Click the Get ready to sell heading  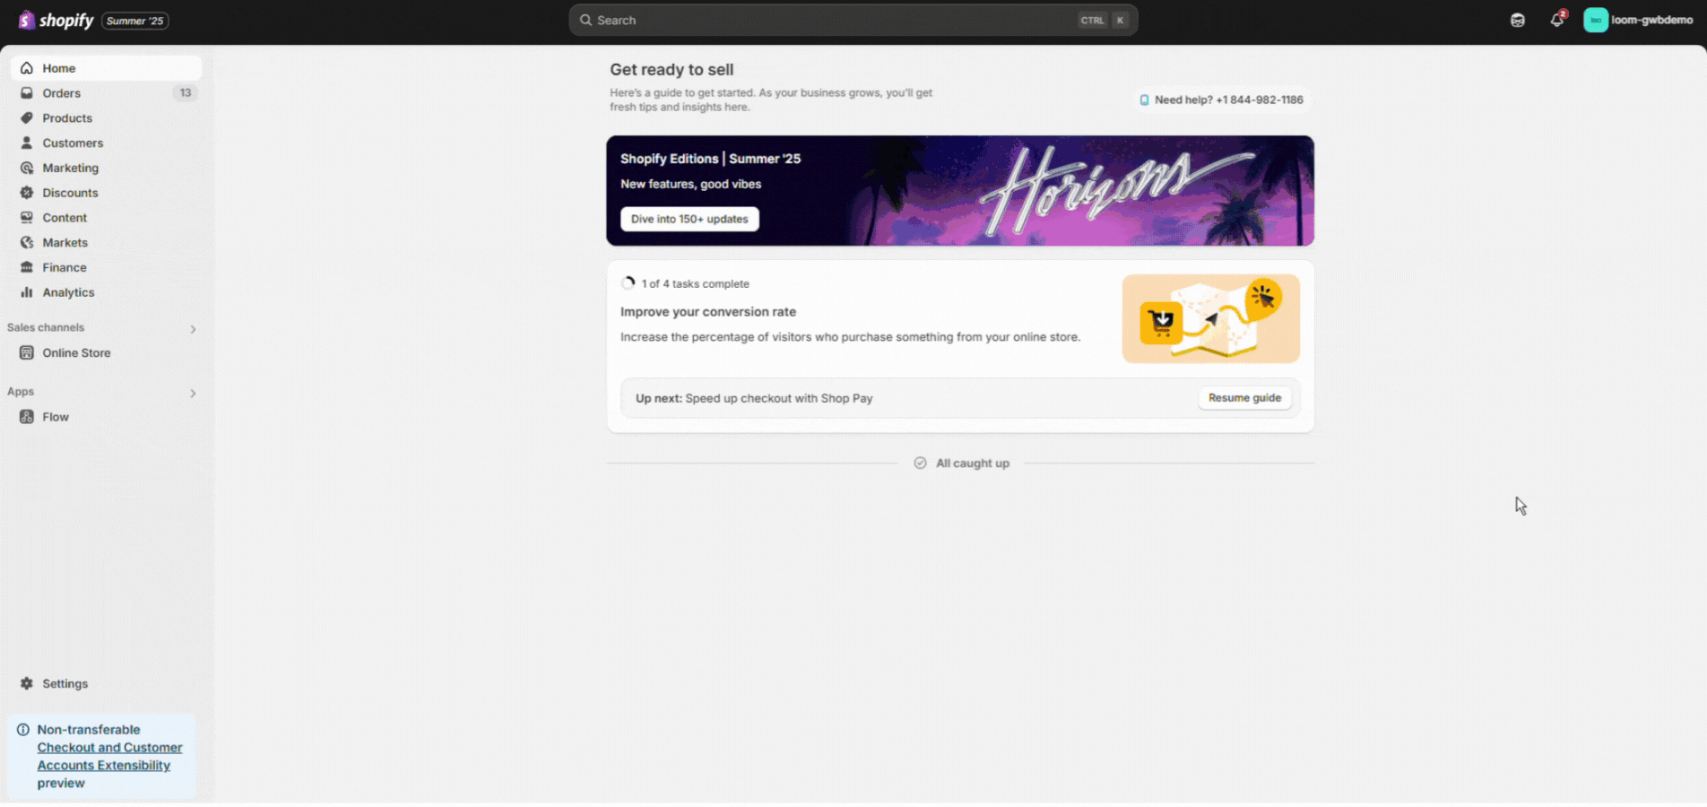click(x=672, y=70)
